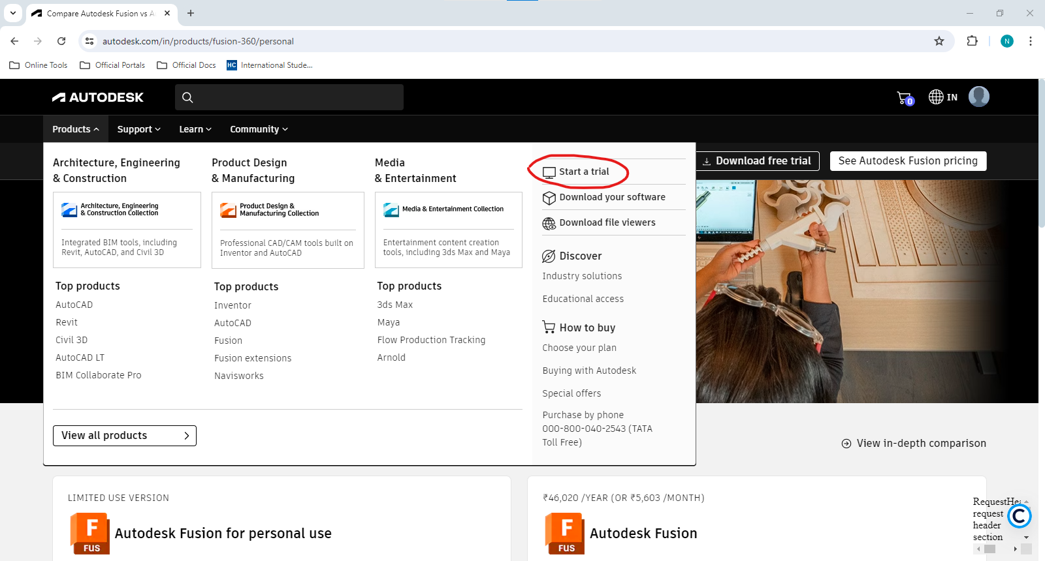Open the Special offers link

[571, 393]
